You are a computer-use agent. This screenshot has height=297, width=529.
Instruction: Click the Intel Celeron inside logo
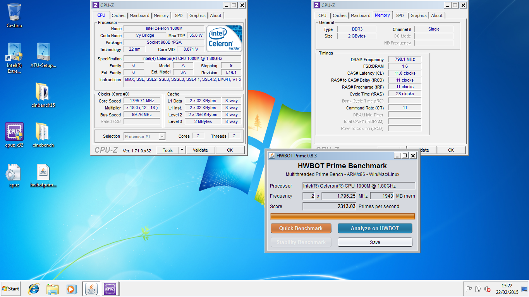224,39
